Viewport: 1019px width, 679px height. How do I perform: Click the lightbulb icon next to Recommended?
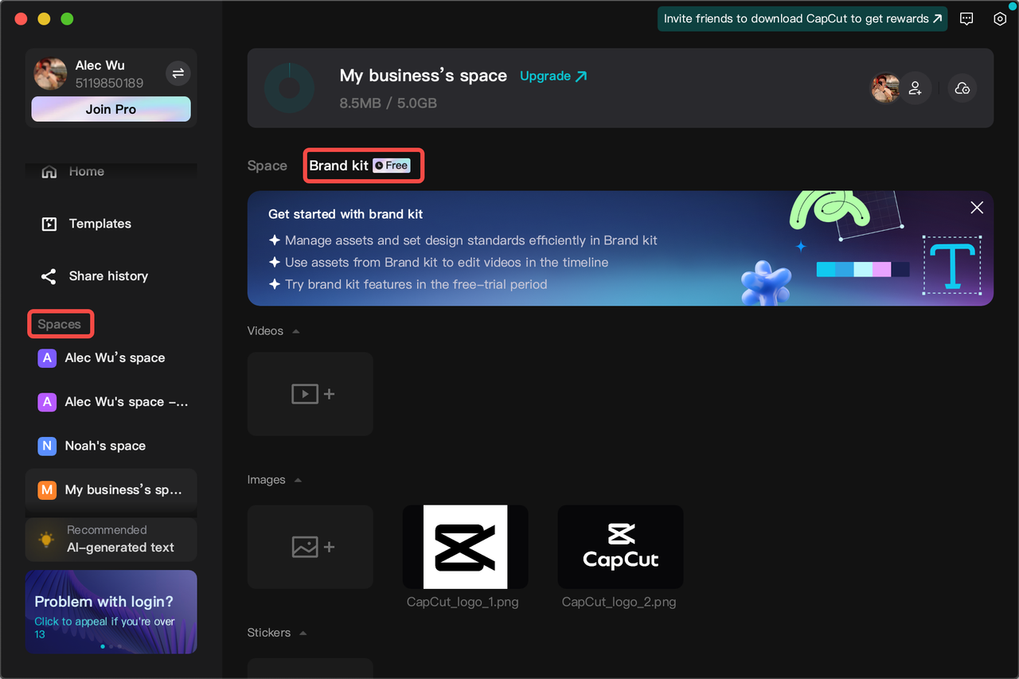pyautogui.click(x=47, y=539)
